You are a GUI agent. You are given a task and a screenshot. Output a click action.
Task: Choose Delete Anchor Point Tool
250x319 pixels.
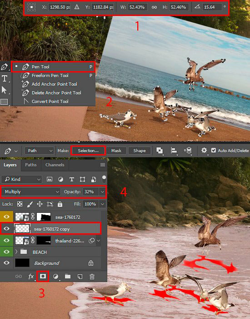point(53,93)
